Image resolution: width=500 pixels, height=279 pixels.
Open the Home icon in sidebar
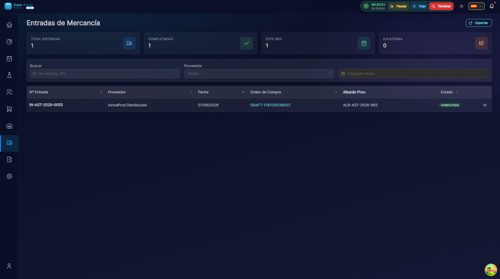pyautogui.click(x=9, y=25)
